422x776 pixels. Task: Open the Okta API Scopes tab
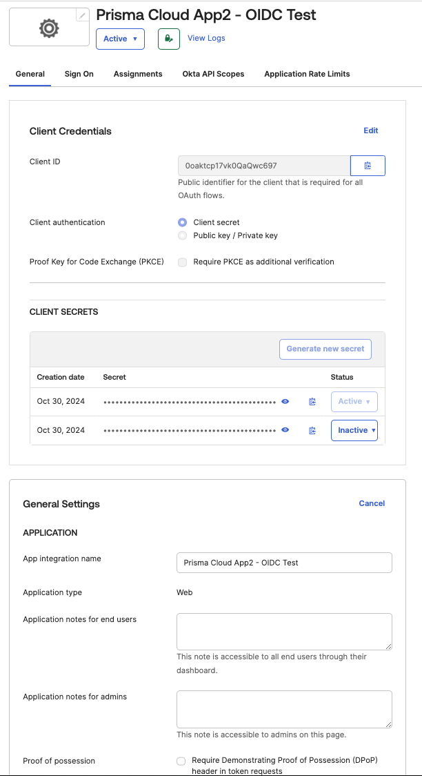click(213, 74)
